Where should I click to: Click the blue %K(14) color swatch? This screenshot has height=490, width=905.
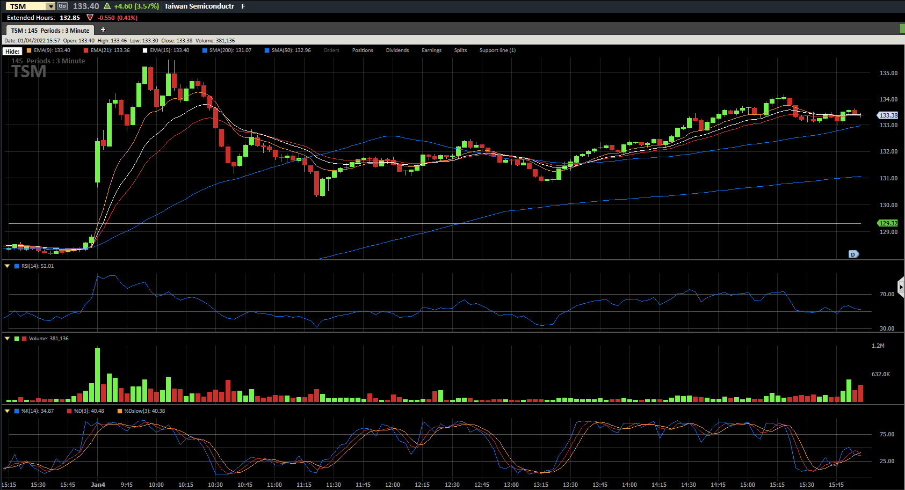17,411
